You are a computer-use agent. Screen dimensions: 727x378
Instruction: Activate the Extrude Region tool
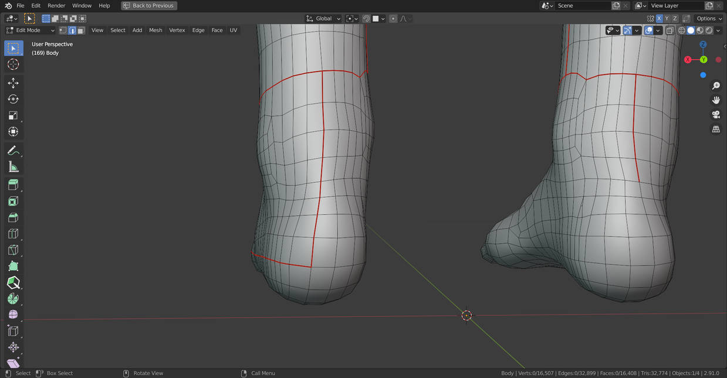(13, 185)
